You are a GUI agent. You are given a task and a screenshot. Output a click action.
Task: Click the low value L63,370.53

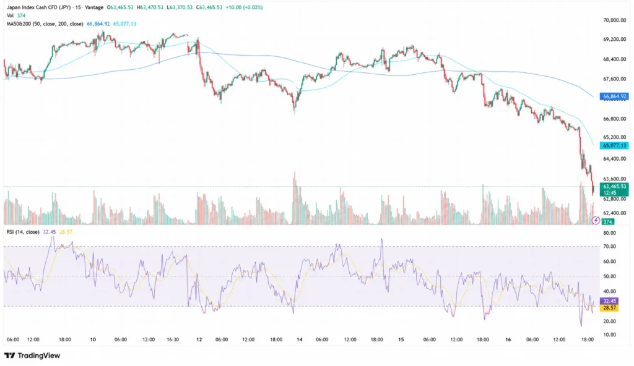pos(180,7)
